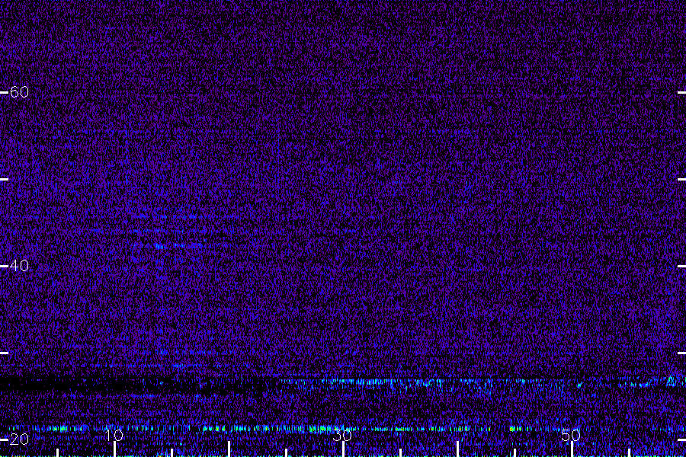Select the tall tick midway between 30 and 50
This screenshot has height=457, width=686.
[457, 449]
